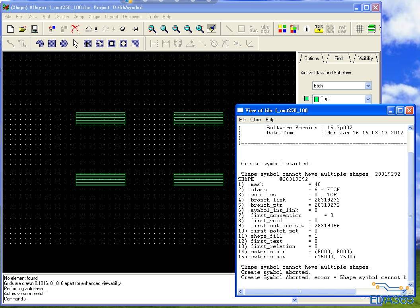
Task: Expand the Top subclass dropdown
Action: pyautogui.click(x=368, y=99)
